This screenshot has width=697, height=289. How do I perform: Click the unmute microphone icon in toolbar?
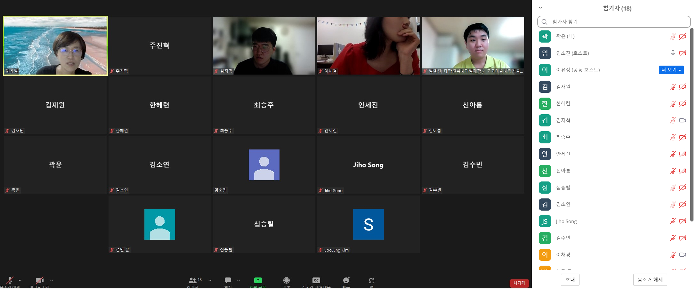click(10, 280)
